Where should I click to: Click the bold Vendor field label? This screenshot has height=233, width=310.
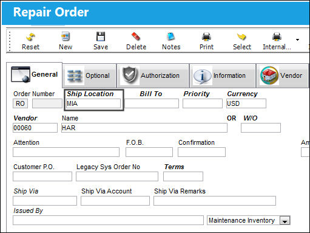[x=25, y=118]
